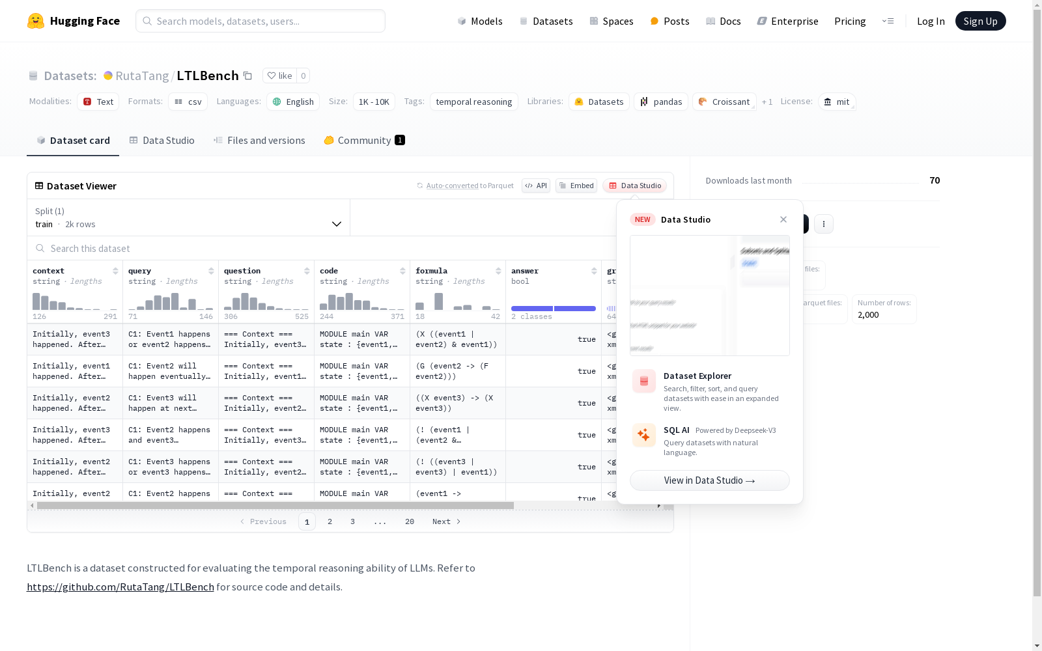Click the answer column class distribution bar
1042x651 pixels.
coord(554,309)
